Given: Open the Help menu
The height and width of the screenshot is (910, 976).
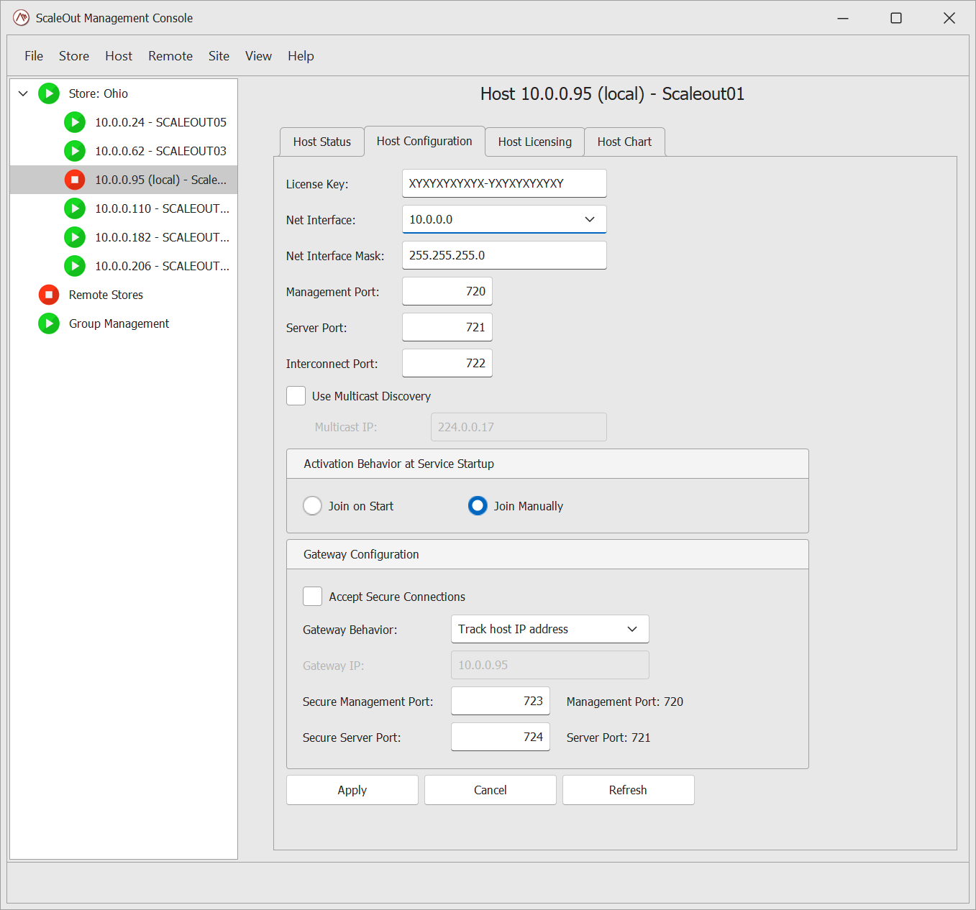Looking at the screenshot, I should [301, 56].
